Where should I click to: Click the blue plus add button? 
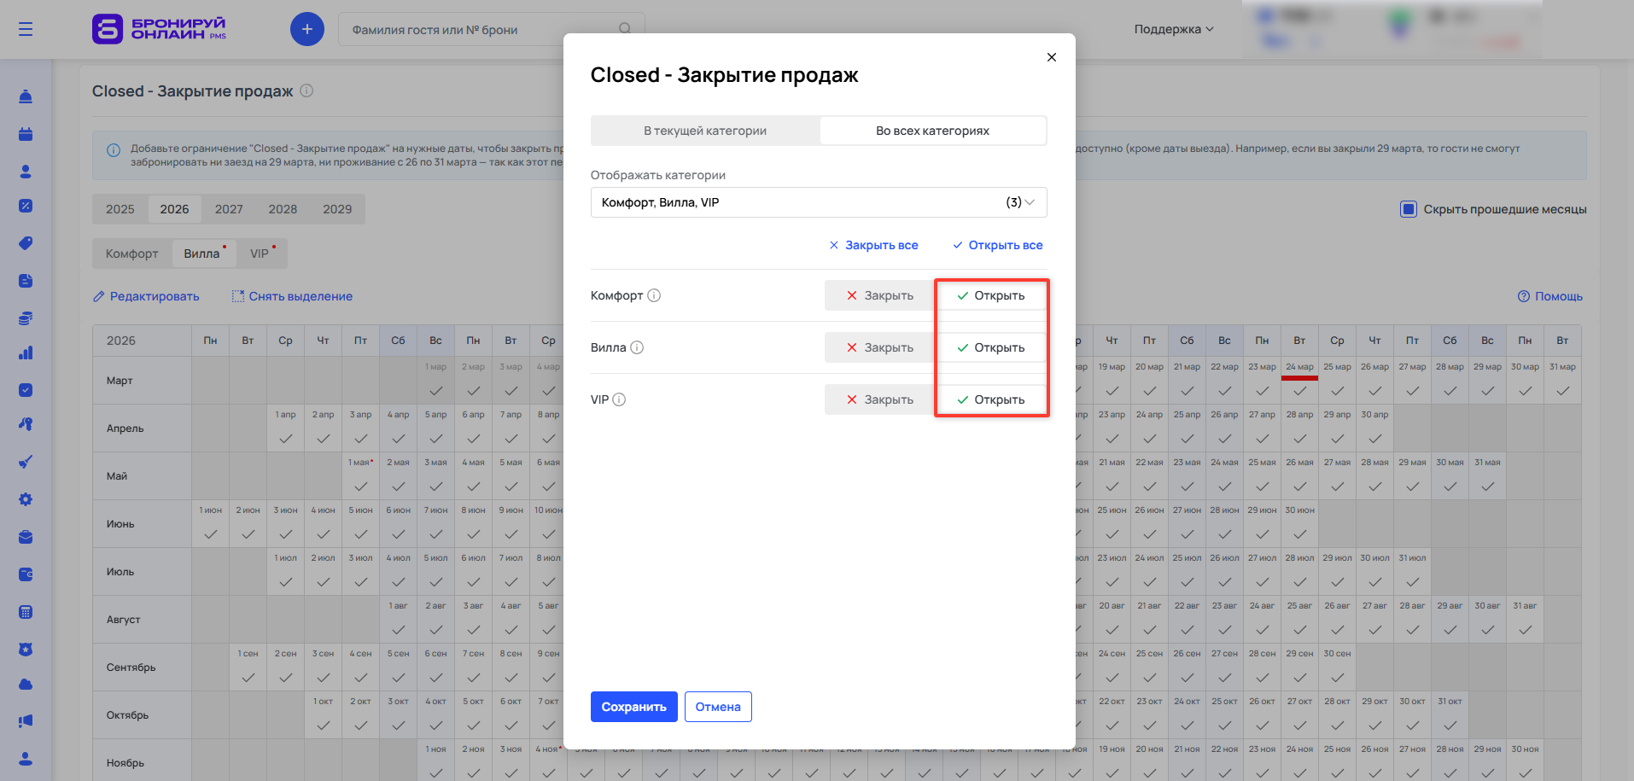tap(307, 29)
